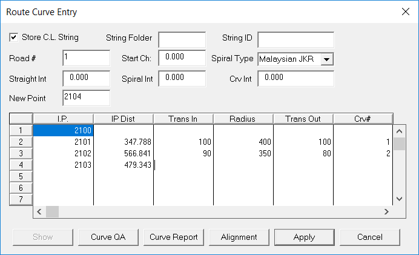Click the Radius column header
This screenshot has width=419, height=255.
pos(243,118)
